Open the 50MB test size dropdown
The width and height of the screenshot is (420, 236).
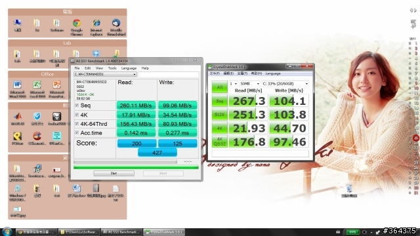[x=249, y=84]
